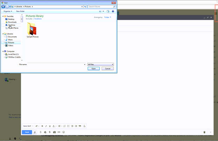Open the text color picker
Screen dimensions: 218x141
pos(54,126)
